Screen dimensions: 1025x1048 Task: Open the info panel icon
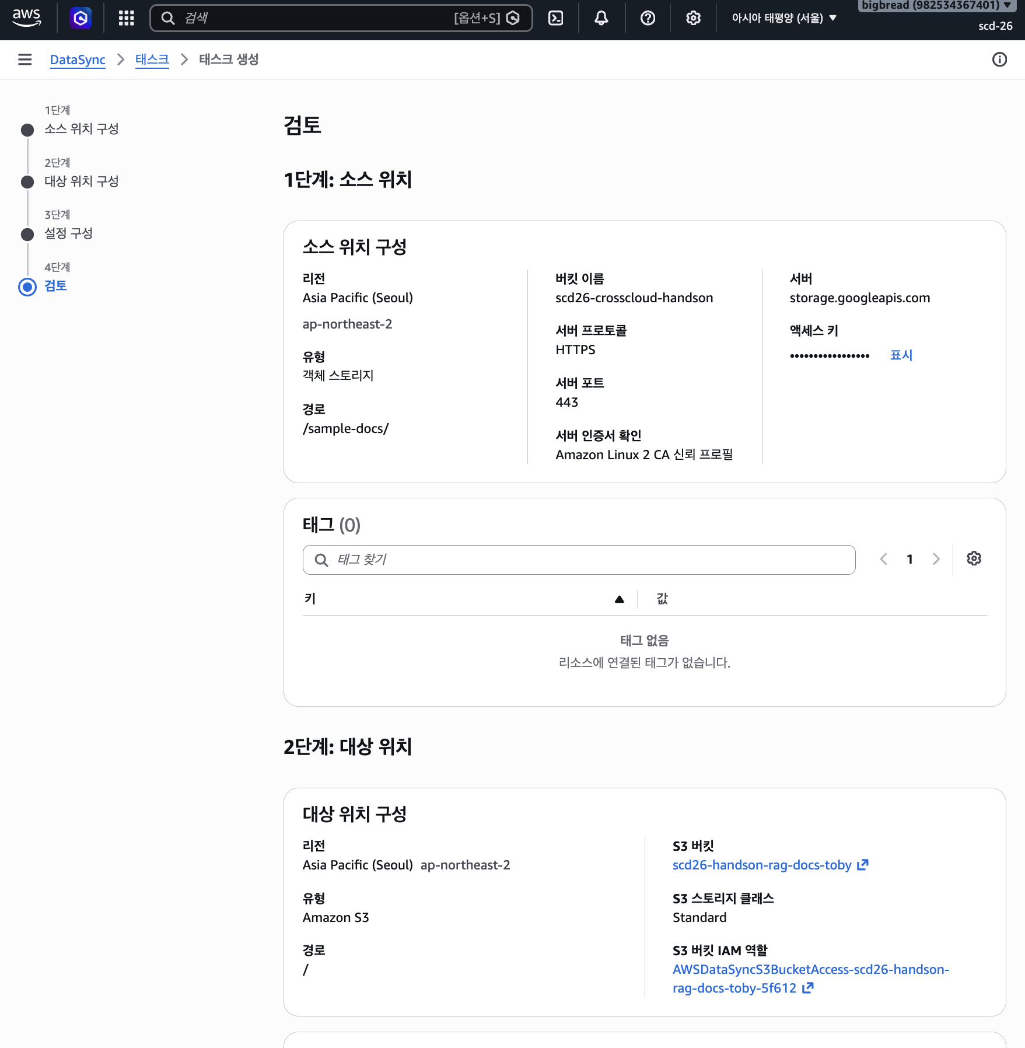tap(999, 60)
